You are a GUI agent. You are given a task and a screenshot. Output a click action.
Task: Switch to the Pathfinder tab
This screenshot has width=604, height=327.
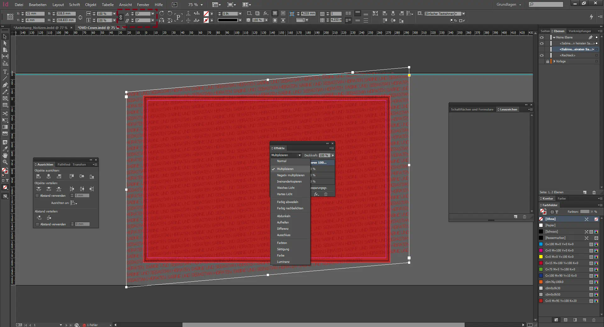click(64, 164)
